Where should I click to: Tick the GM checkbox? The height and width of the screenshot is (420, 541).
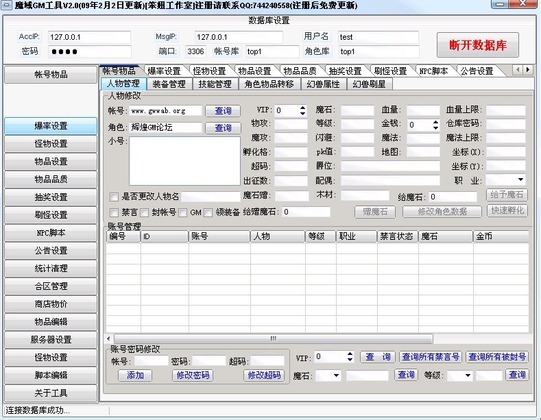tap(183, 212)
